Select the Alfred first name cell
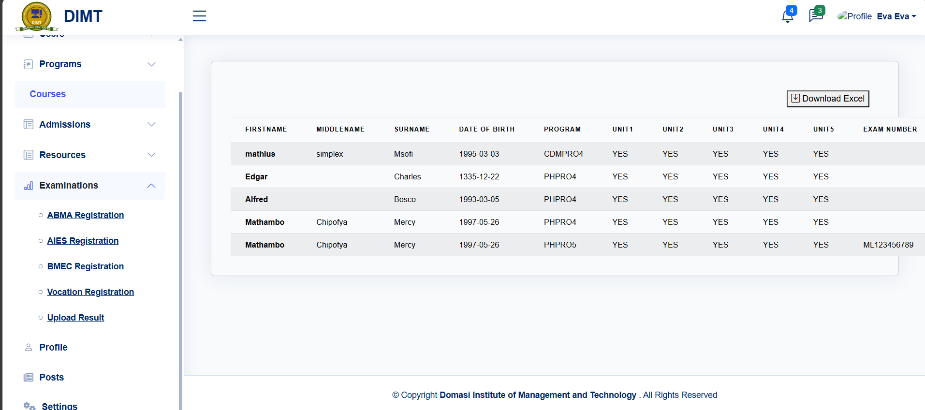Image resolution: width=925 pixels, height=410 pixels. (256, 199)
